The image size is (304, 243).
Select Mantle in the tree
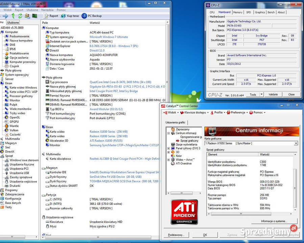[x=14, y=126]
